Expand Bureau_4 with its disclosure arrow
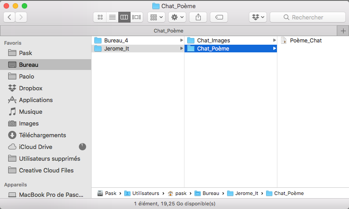The image size is (349, 209). coord(181,40)
